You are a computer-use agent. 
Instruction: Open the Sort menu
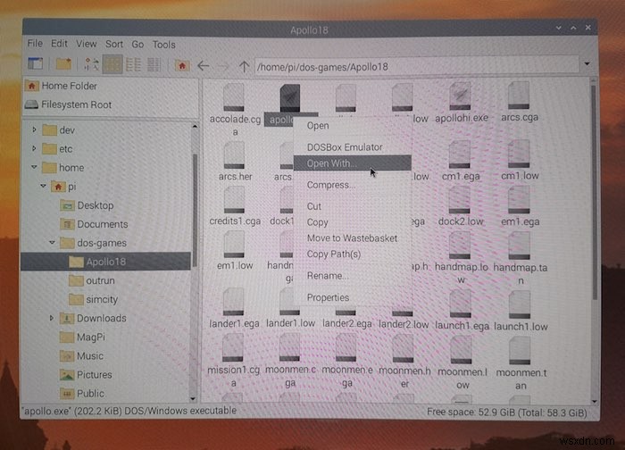pos(114,45)
